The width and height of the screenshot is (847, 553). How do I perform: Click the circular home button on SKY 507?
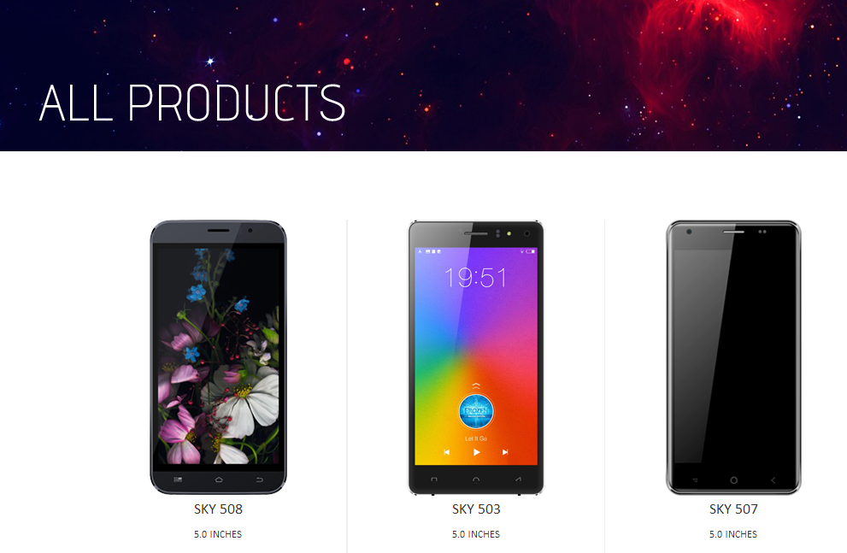tap(733, 480)
